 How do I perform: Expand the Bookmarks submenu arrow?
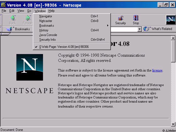coord(108,26)
